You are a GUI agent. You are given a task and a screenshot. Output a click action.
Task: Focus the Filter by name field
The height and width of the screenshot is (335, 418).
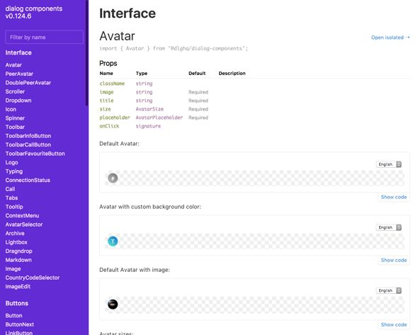coord(44,37)
